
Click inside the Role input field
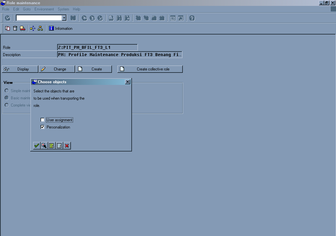[97, 47]
